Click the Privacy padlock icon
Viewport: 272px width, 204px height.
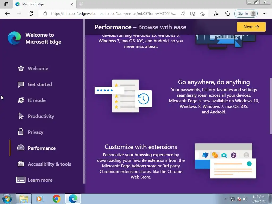(21, 132)
